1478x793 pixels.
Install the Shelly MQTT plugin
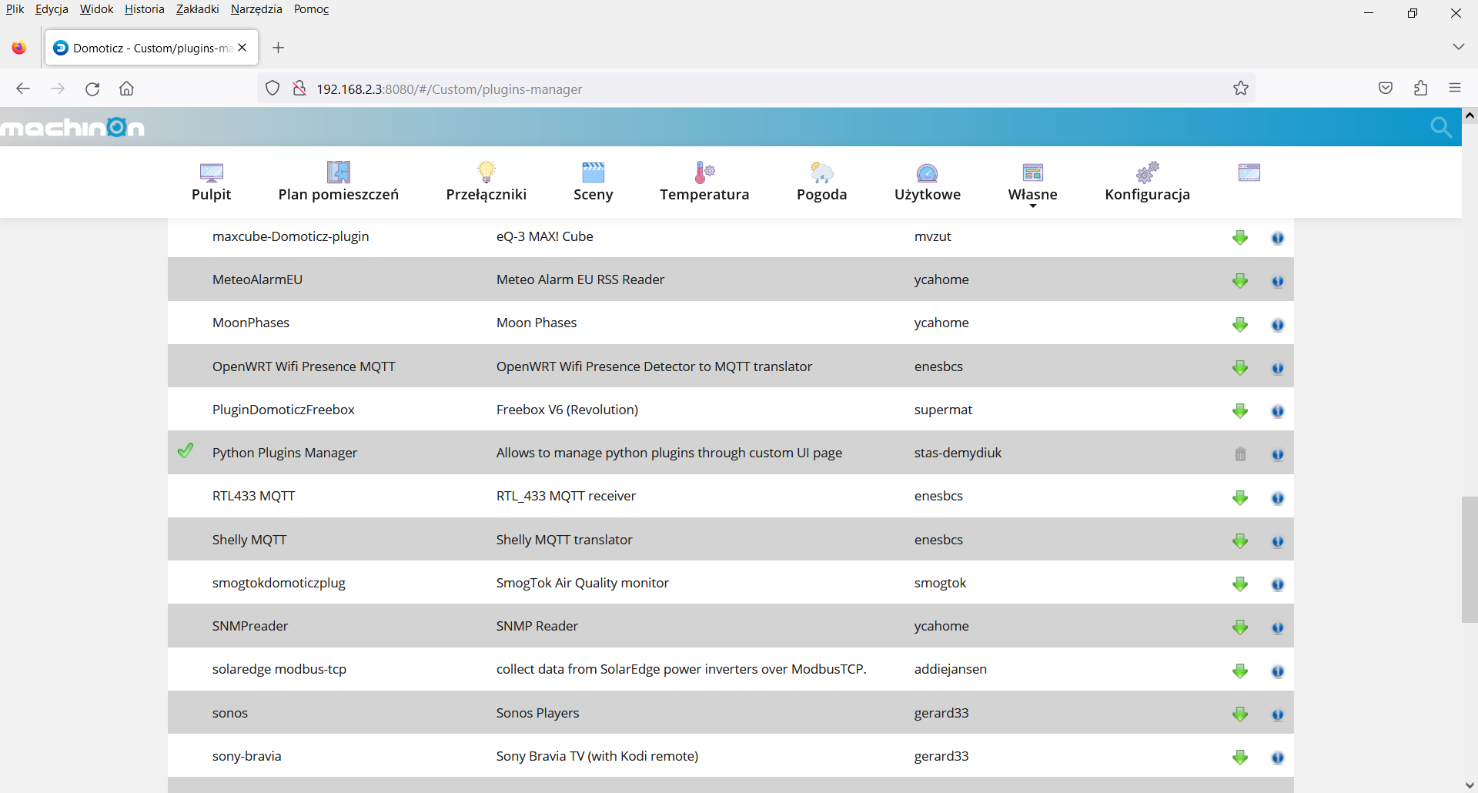pos(1239,541)
